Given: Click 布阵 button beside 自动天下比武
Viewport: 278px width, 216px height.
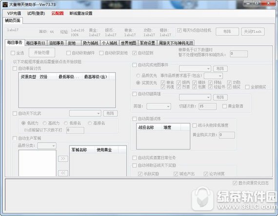Looking at the screenshot, I should point(110,113).
